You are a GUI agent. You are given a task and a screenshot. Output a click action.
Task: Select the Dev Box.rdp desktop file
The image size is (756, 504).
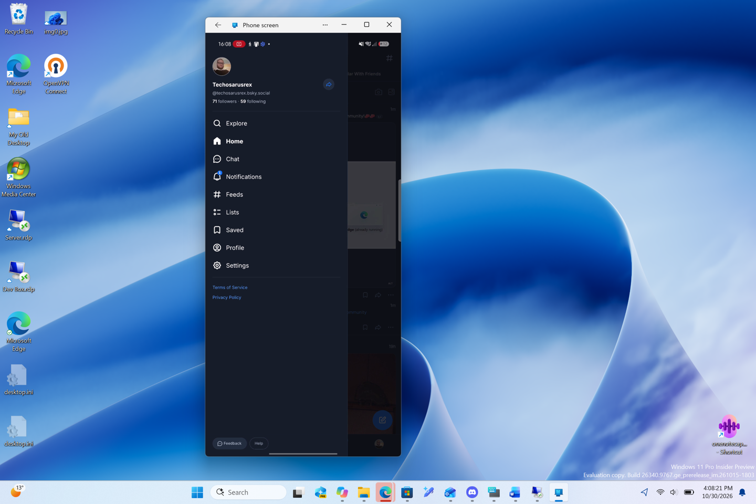click(x=18, y=277)
